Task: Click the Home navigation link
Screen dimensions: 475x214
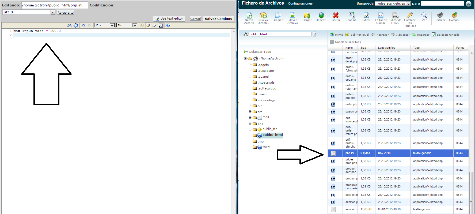Action: tap(336, 35)
